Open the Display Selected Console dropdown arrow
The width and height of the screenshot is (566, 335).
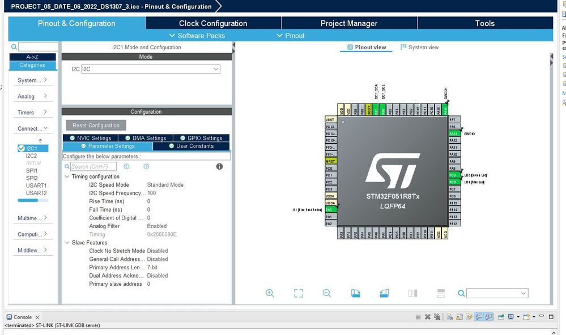point(518,317)
